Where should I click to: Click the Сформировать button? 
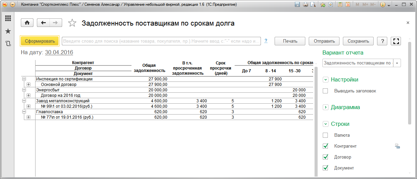point(40,41)
